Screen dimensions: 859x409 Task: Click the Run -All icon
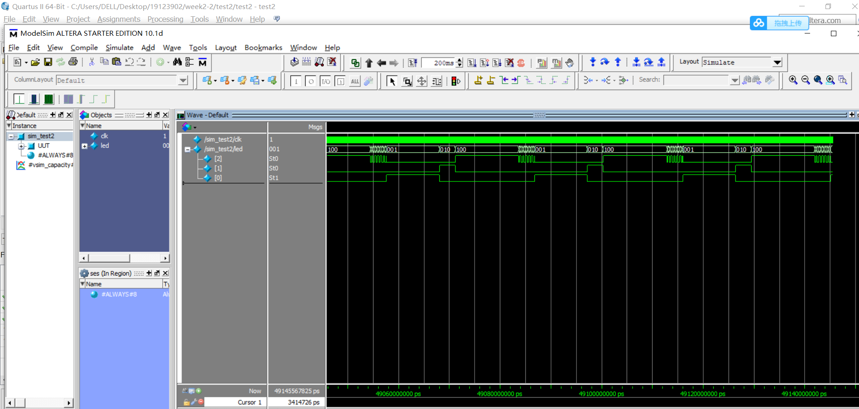pos(497,63)
